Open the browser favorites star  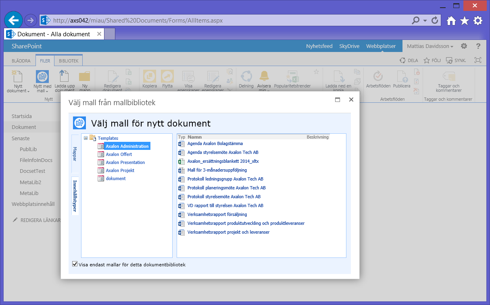(x=465, y=21)
